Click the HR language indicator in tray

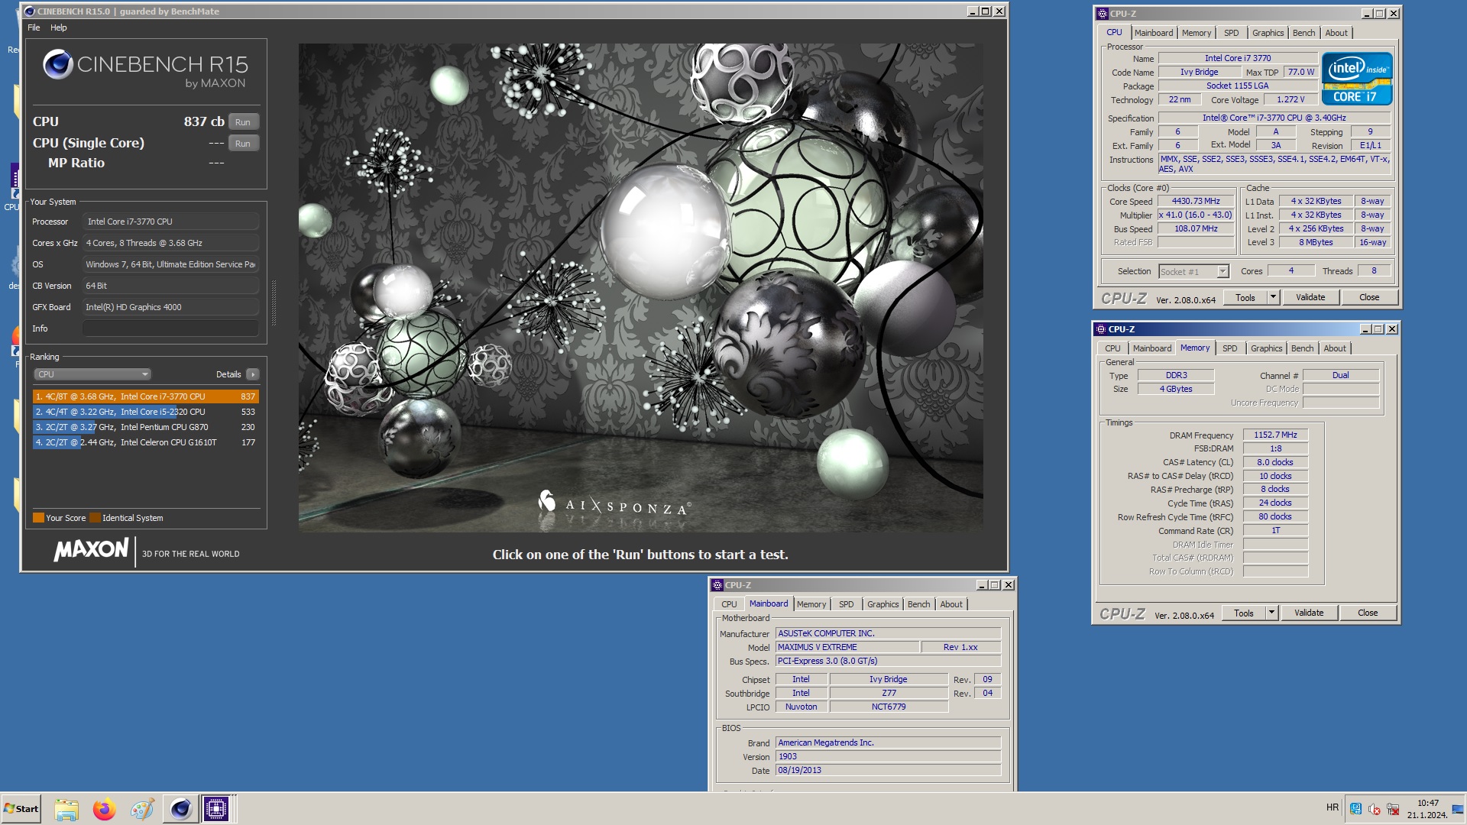pyautogui.click(x=1333, y=807)
